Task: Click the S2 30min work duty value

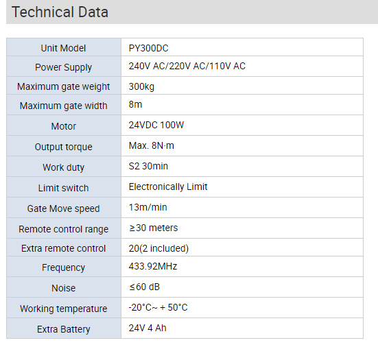Action: point(148,166)
